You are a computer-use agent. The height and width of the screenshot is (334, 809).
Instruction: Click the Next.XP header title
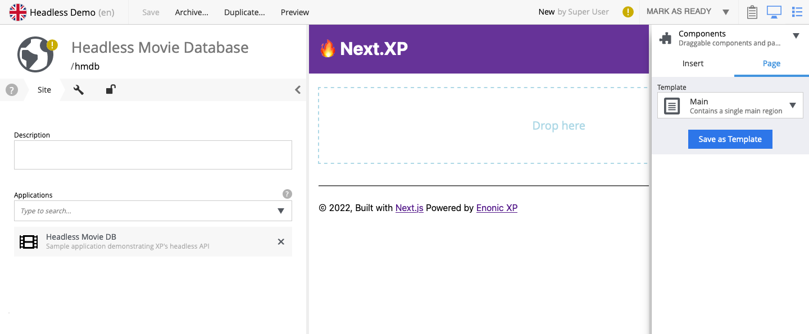click(x=374, y=49)
